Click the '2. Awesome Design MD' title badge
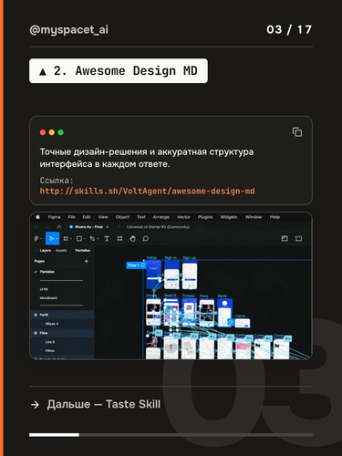Viewport: 342px width, 456px height. click(x=119, y=71)
